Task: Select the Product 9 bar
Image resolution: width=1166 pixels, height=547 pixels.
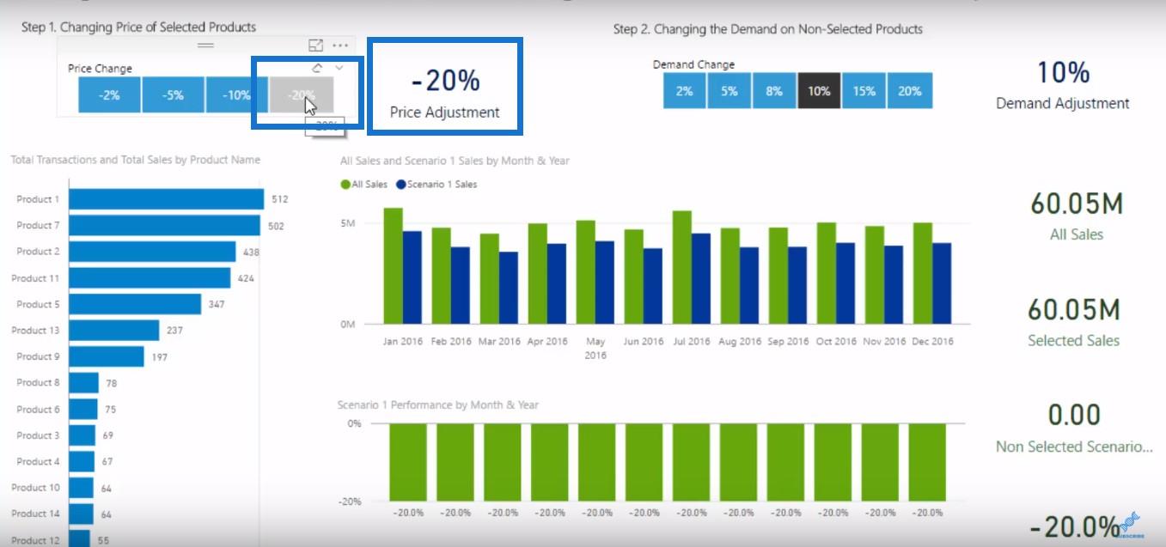Action: (x=106, y=356)
